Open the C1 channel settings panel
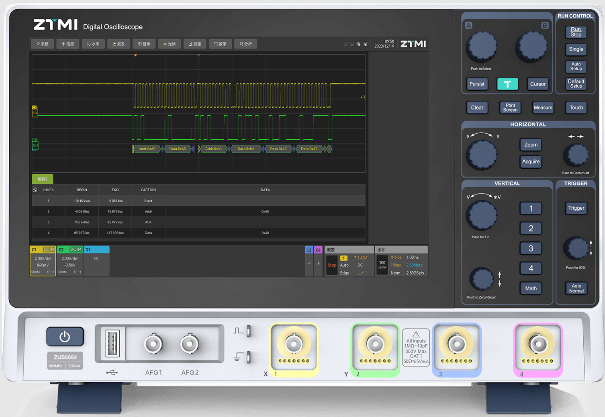The image size is (605, 417). point(42,261)
